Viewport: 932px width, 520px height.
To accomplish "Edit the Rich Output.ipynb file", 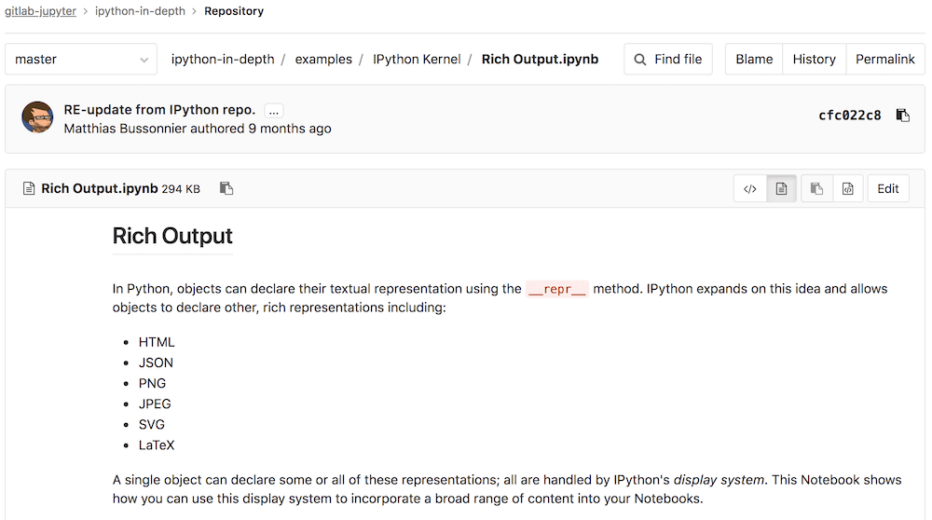I will tap(887, 188).
